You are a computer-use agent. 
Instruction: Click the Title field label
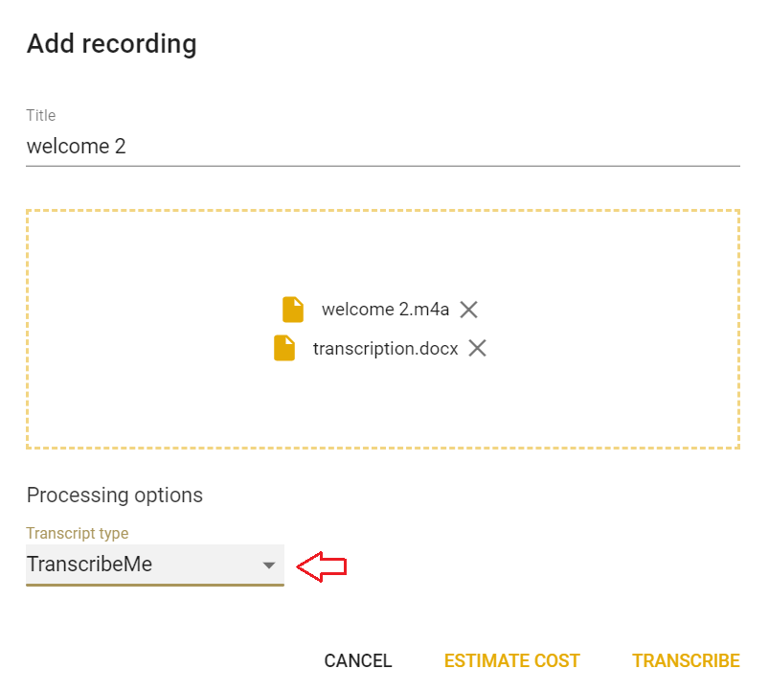tap(41, 115)
